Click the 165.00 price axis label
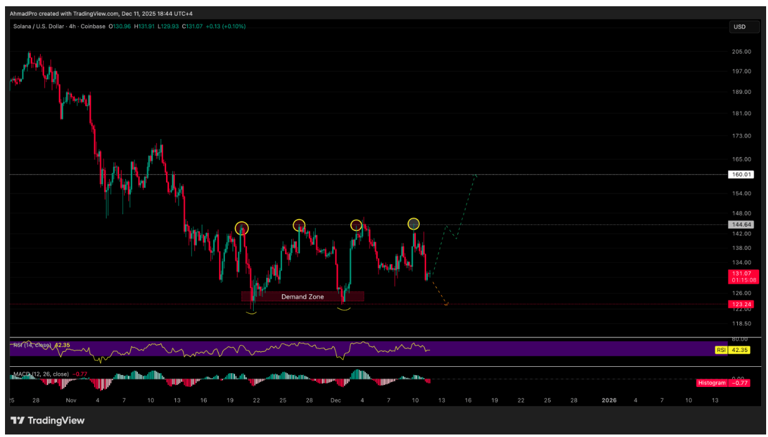Image resolution: width=768 pixels, height=437 pixels. click(741, 160)
